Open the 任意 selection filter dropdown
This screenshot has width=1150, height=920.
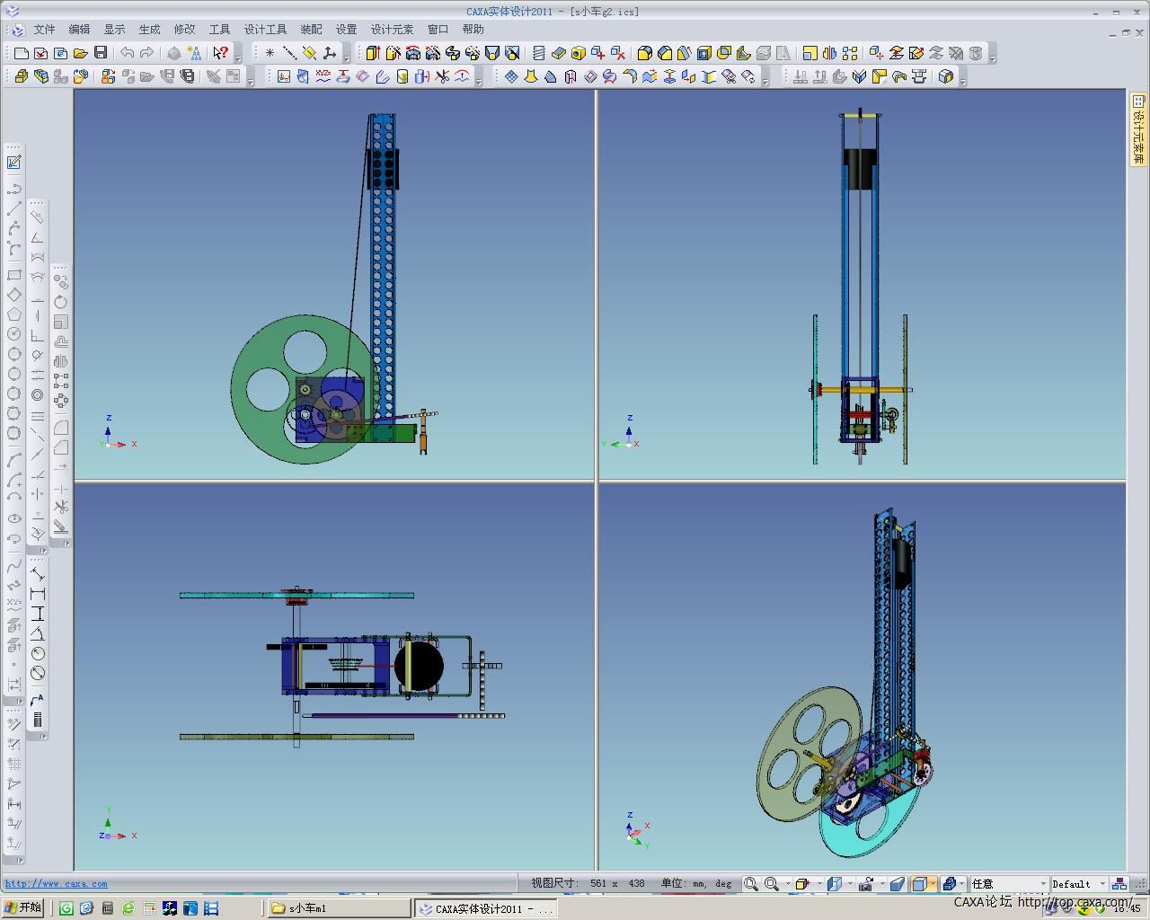(x=1009, y=884)
